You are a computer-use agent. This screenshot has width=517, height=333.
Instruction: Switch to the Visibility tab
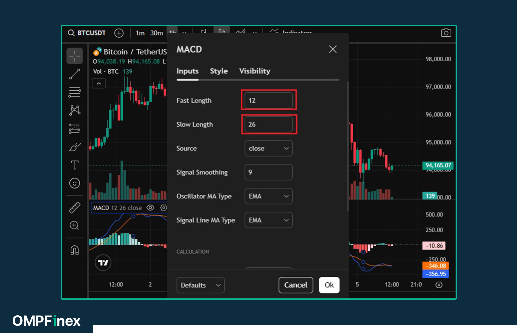pos(254,71)
